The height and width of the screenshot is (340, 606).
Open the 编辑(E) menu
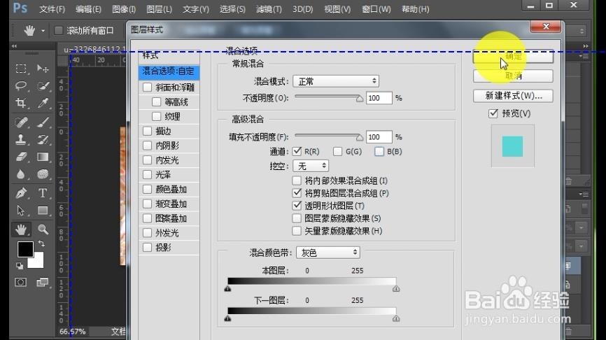(x=88, y=9)
